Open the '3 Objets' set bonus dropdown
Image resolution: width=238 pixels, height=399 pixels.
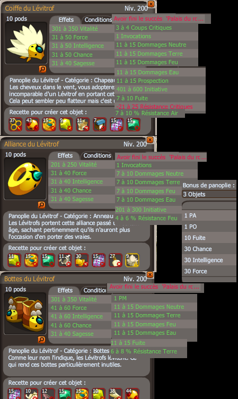tap(209, 194)
